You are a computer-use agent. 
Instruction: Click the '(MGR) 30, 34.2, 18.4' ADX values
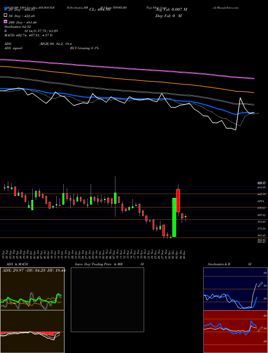[56, 44]
